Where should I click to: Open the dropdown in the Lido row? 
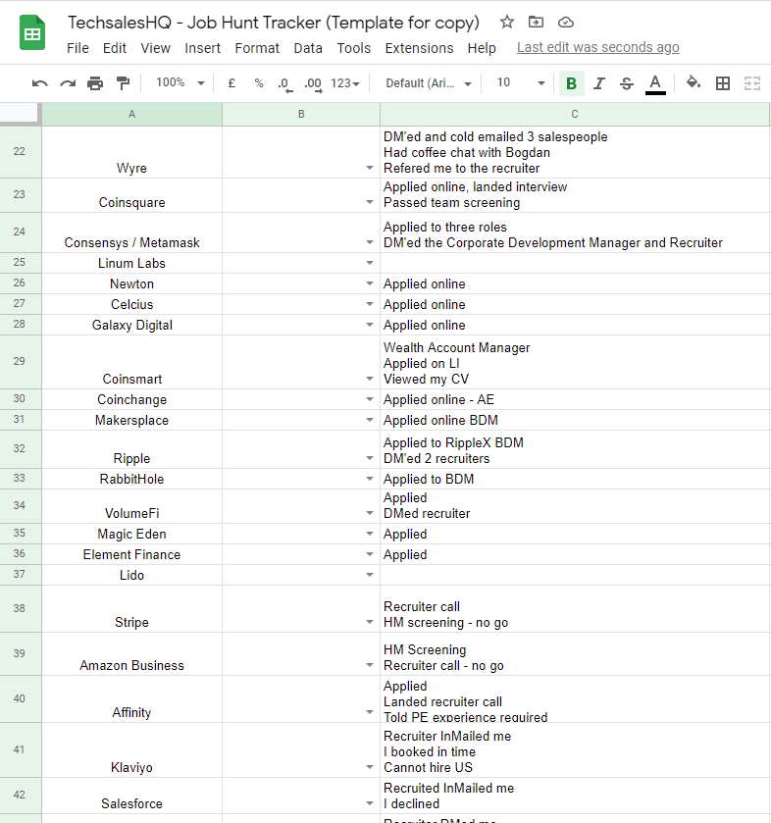pos(370,575)
